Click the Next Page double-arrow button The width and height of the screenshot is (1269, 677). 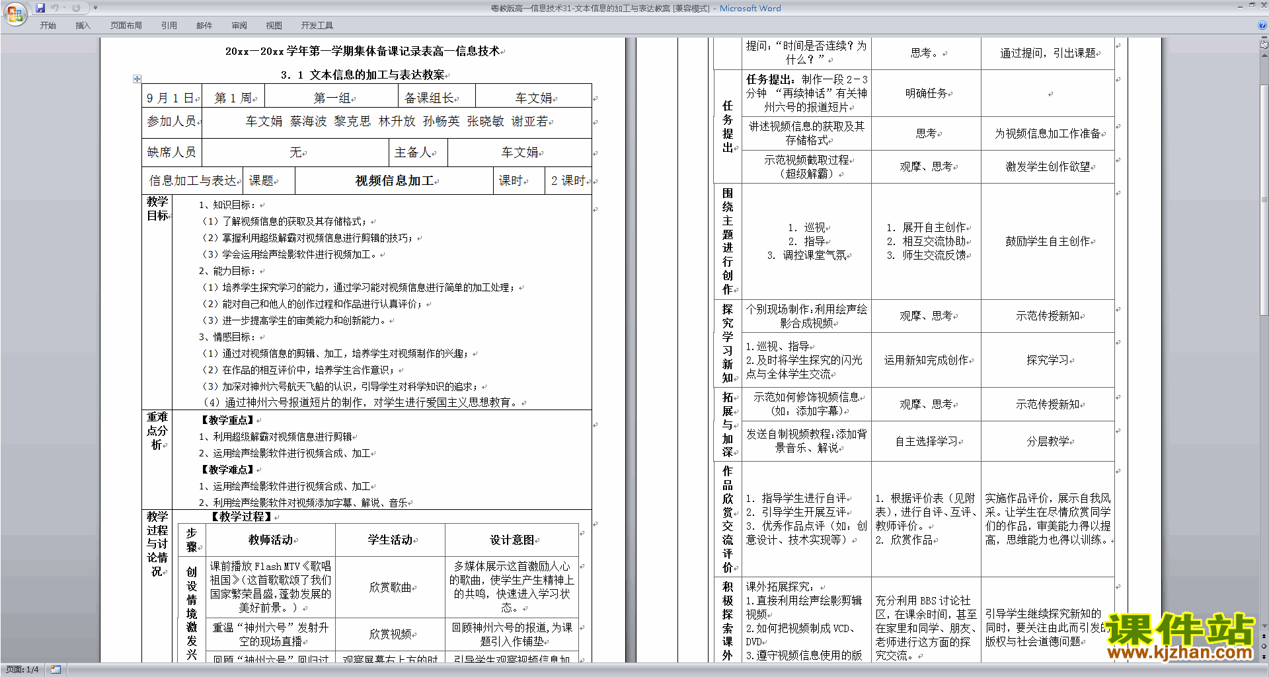1264,657
